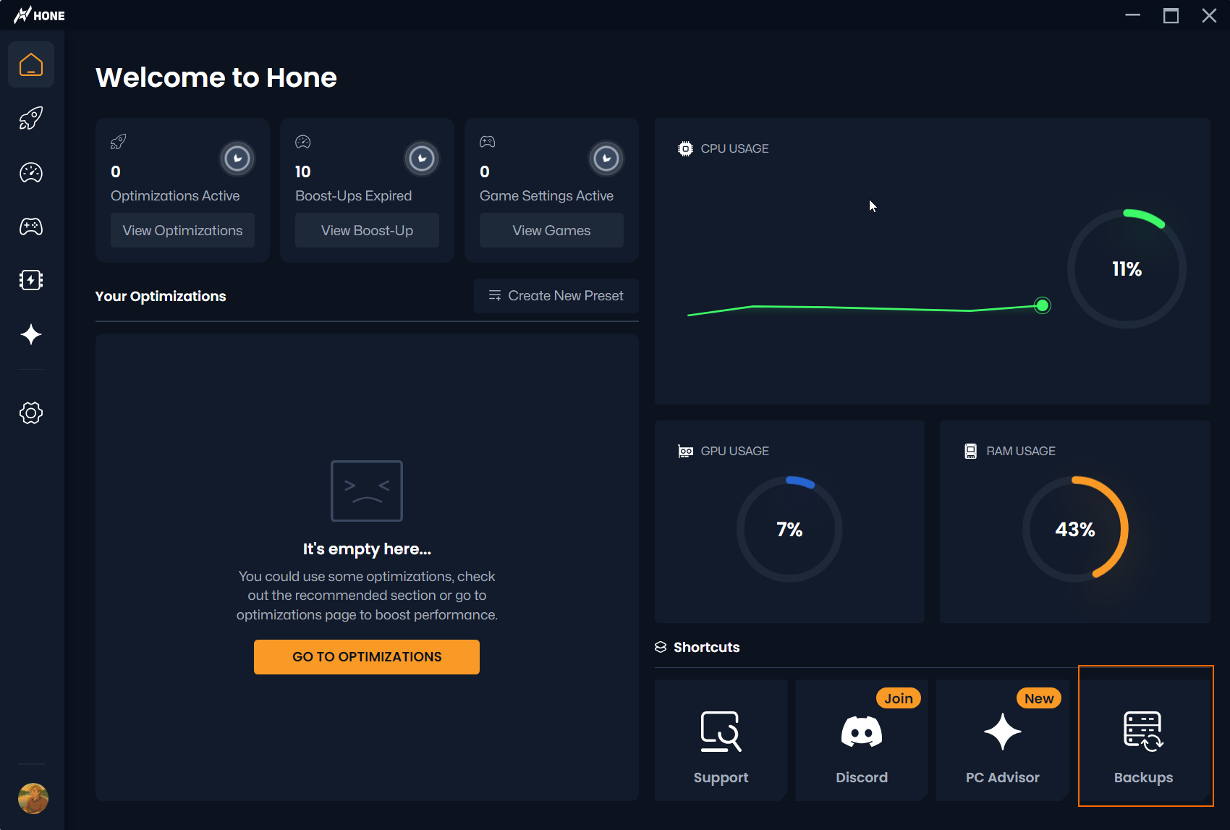Open Settings gear in sidebar

tap(31, 413)
